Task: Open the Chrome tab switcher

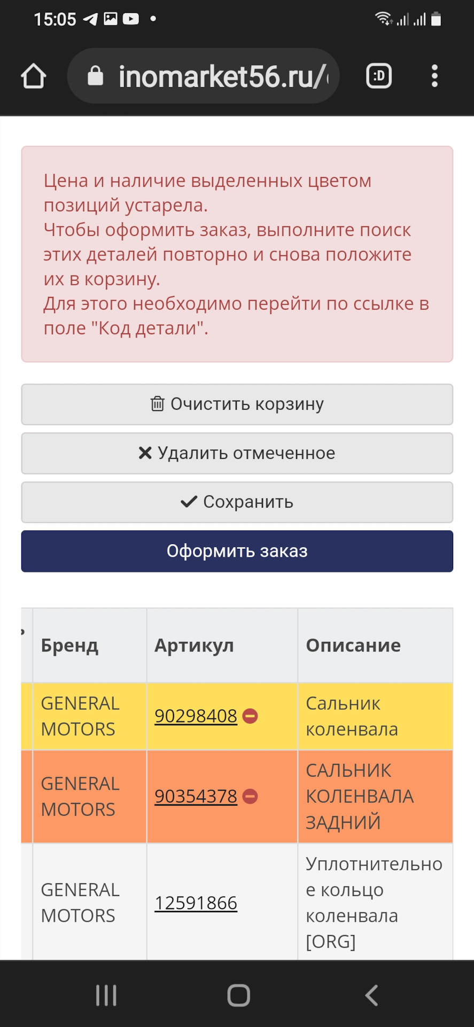Action: coord(379,75)
